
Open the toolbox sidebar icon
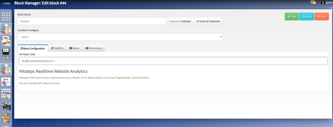coord(6,118)
